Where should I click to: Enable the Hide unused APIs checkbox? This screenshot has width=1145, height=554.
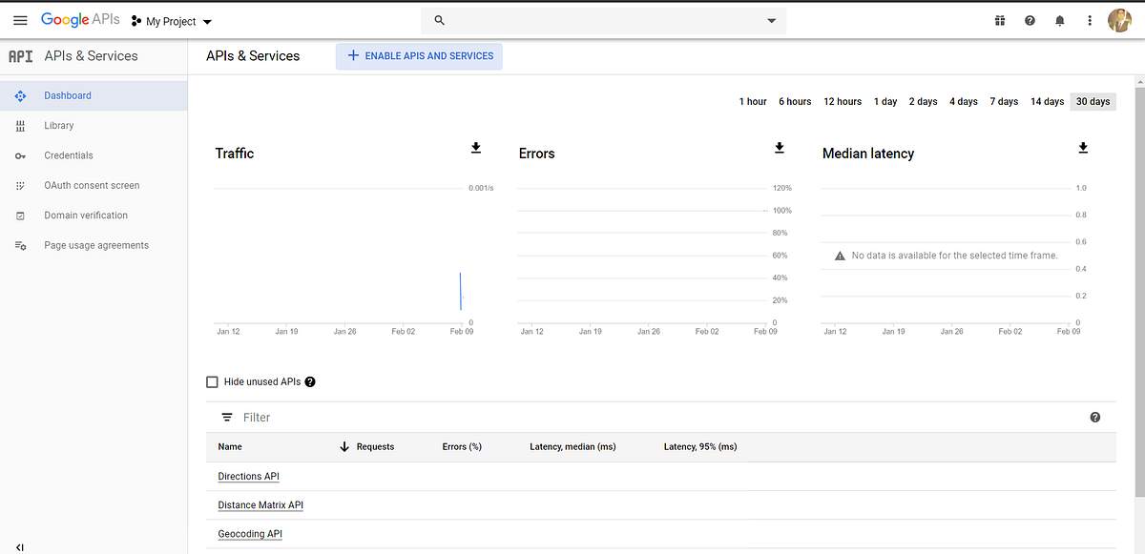click(212, 381)
